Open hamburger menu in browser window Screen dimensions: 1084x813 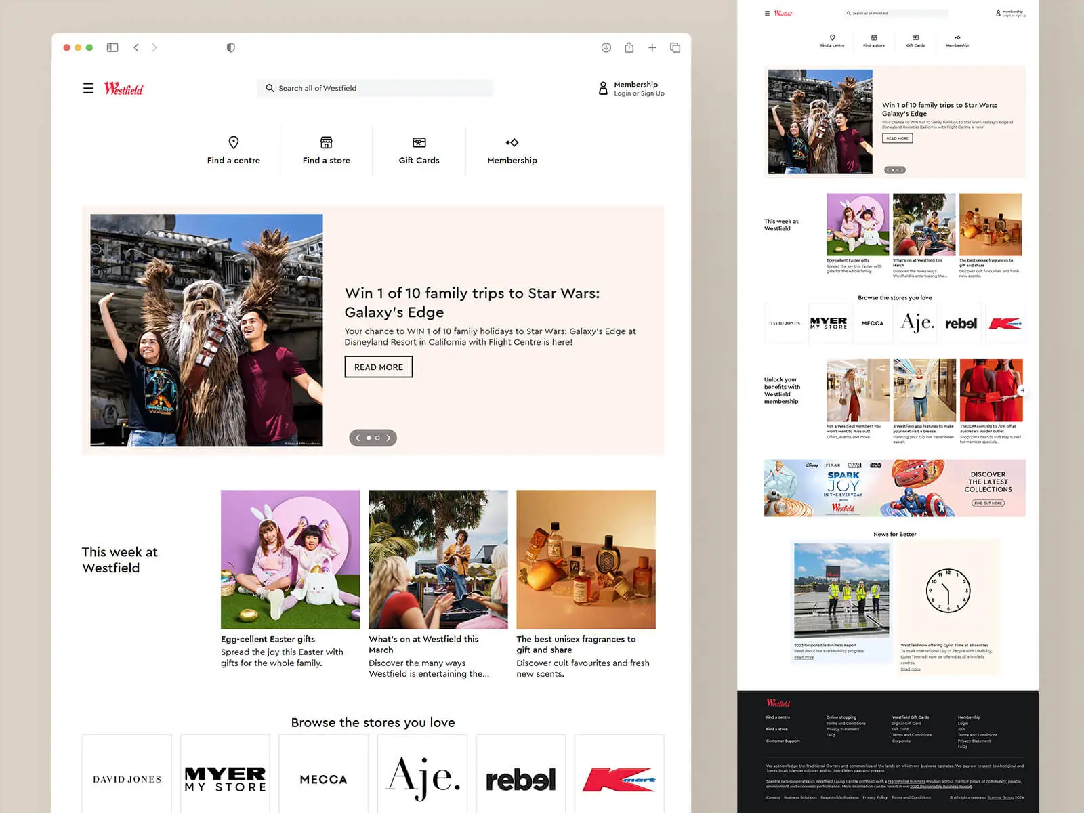pos(88,88)
